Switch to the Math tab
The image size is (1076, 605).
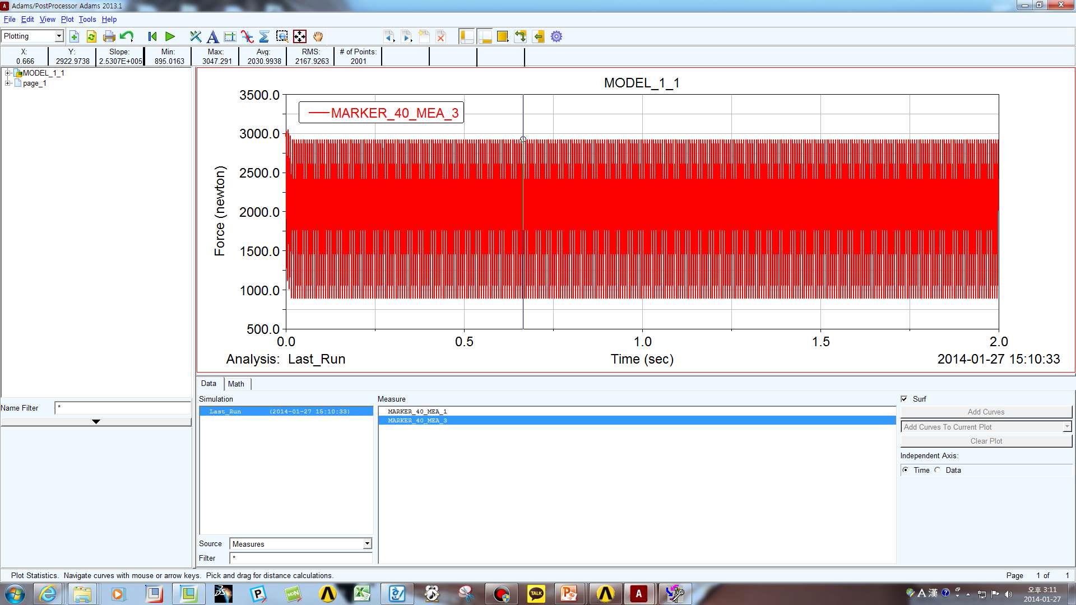click(x=236, y=384)
